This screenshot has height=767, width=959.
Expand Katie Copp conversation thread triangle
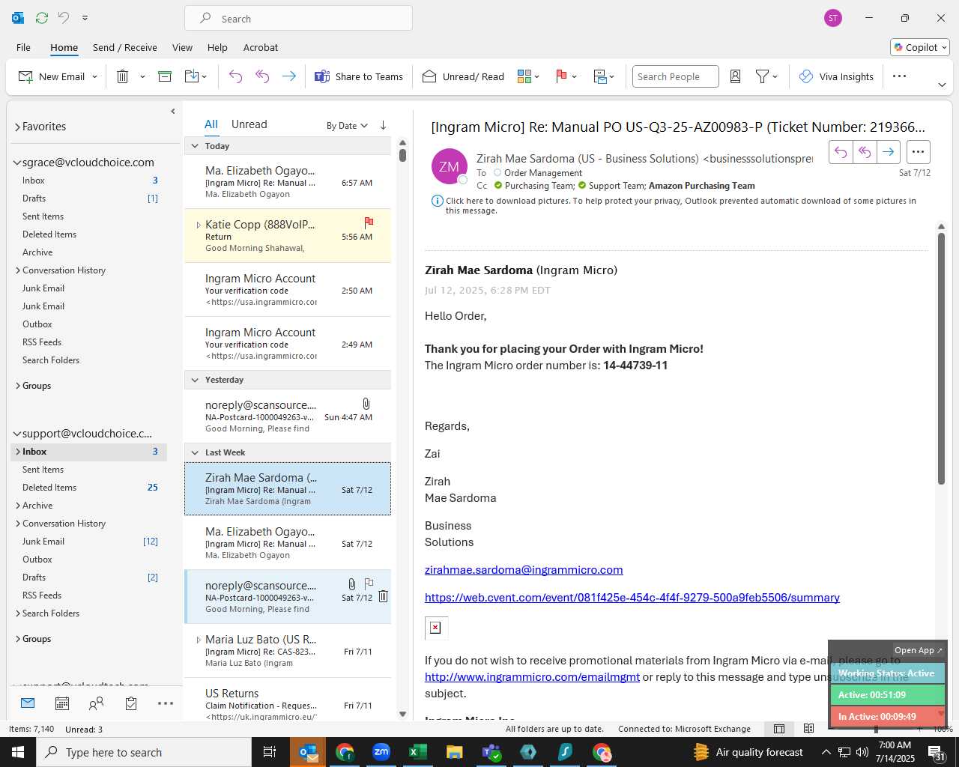click(x=199, y=225)
